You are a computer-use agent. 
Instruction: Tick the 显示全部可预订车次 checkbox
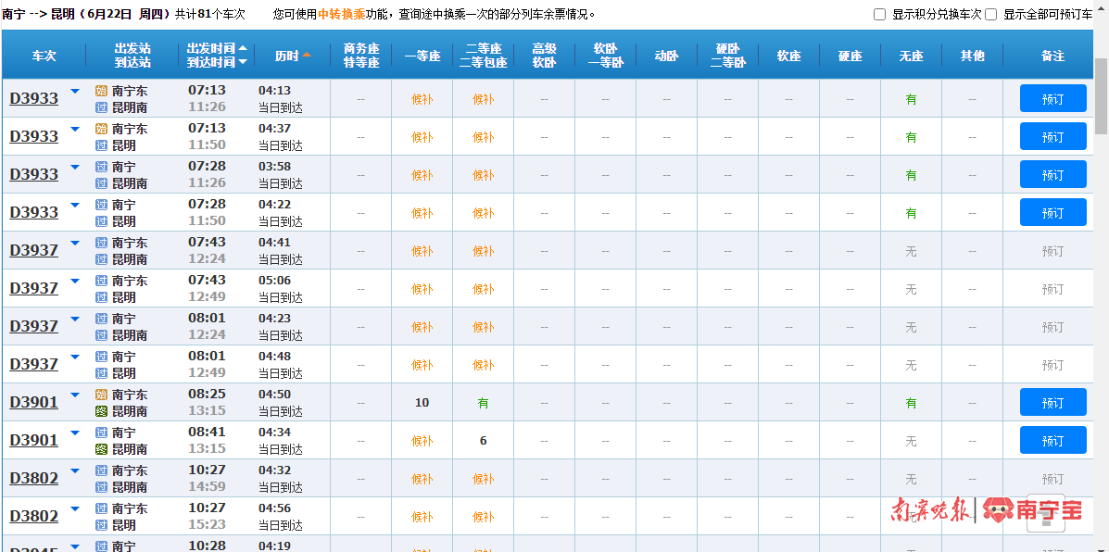tap(991, 15)
